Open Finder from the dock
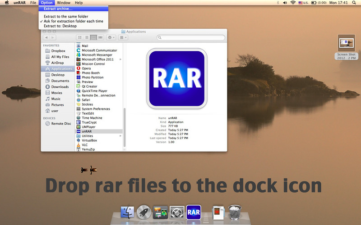 point(128,211)
